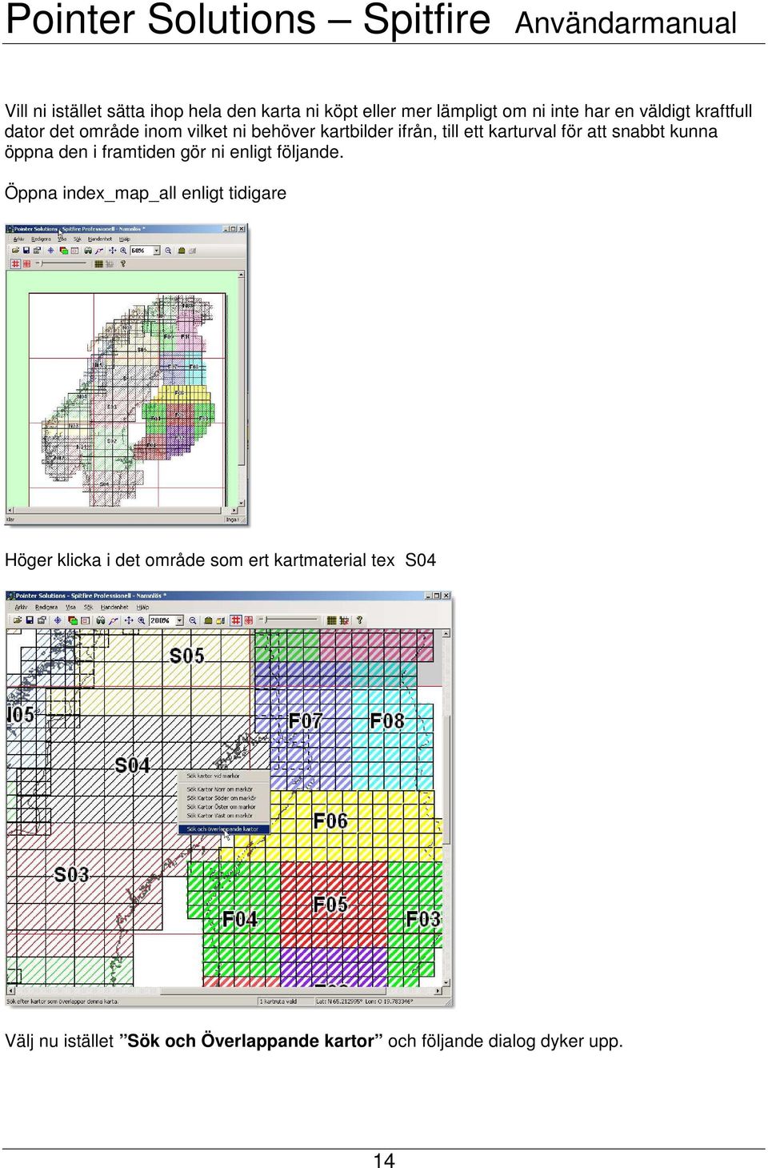Click the brown map-grid icon in 200% window
This screenshot has width=768, height=1168.
tap(332, 620)
